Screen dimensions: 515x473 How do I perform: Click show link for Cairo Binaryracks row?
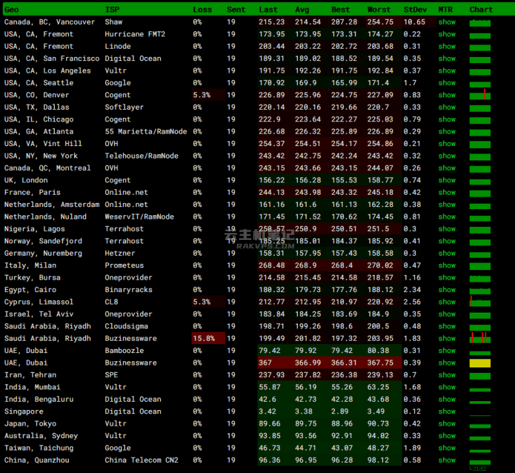click(x=447, y=289)
